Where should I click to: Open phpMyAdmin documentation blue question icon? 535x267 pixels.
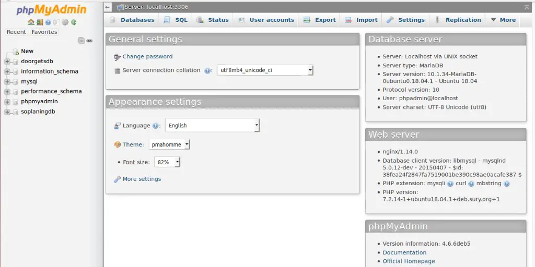pos(48,22)
